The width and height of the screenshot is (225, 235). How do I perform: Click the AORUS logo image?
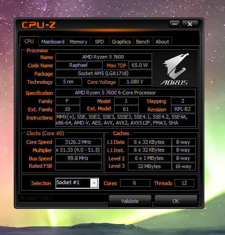click(x=175, y=69)
